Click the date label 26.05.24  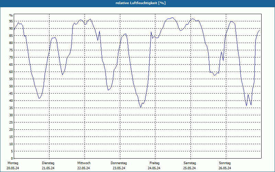pyautogui.click(x=225, y=168)
